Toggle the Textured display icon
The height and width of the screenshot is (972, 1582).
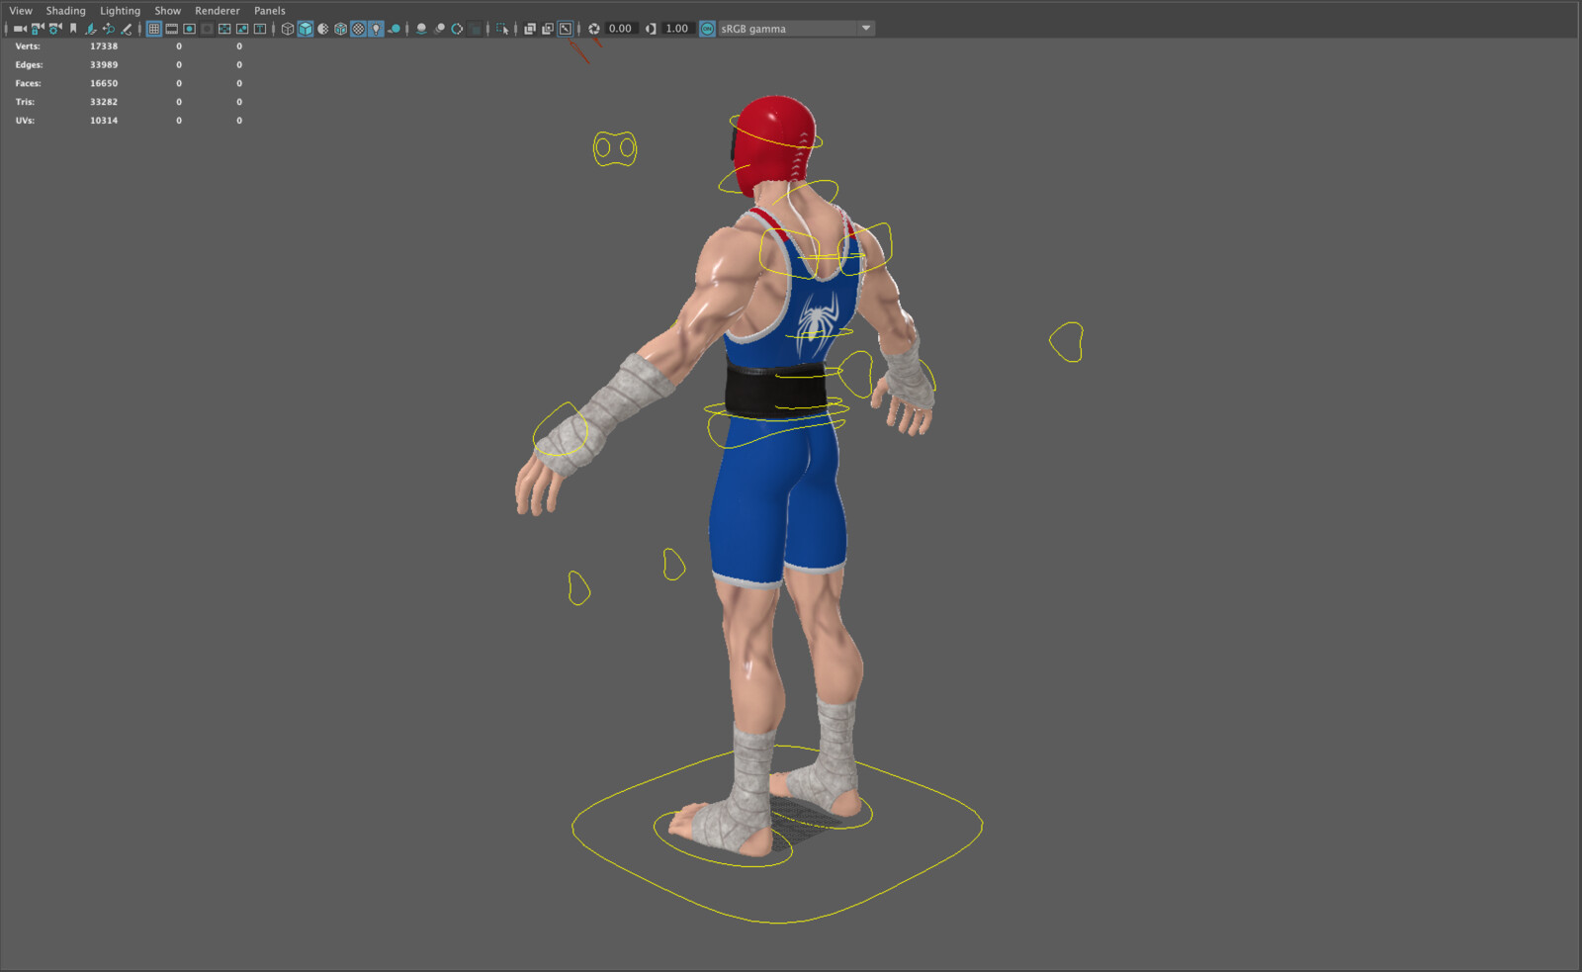point(359,29)
